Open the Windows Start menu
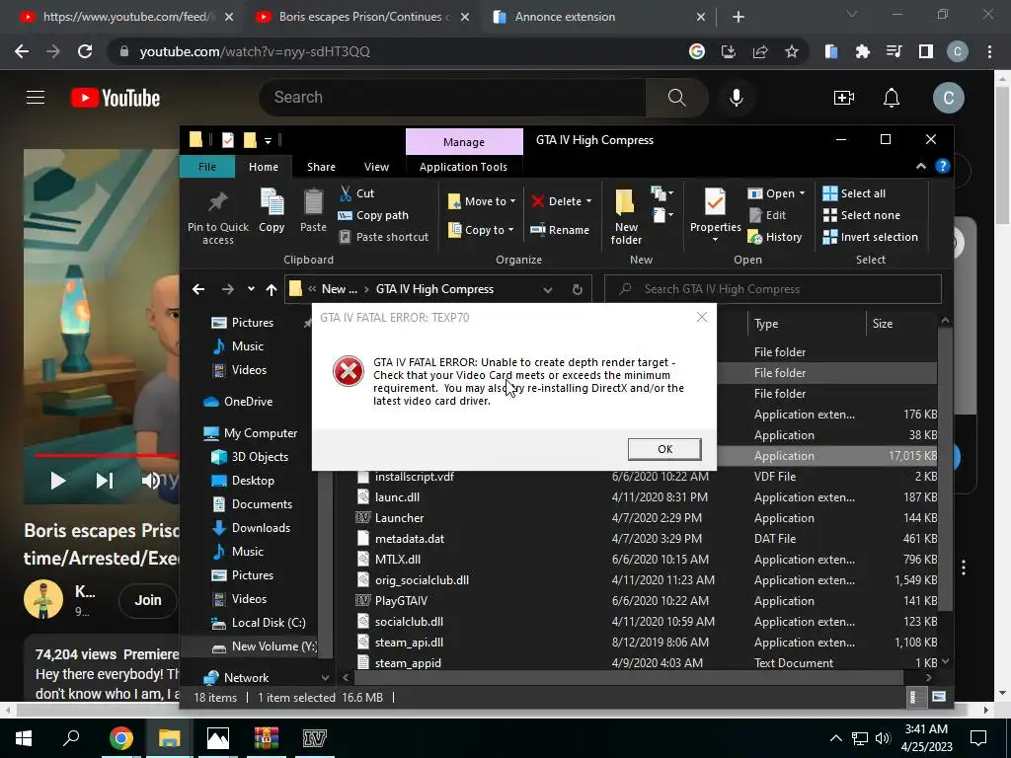The image size is (1011, 758). coord(24,738)
